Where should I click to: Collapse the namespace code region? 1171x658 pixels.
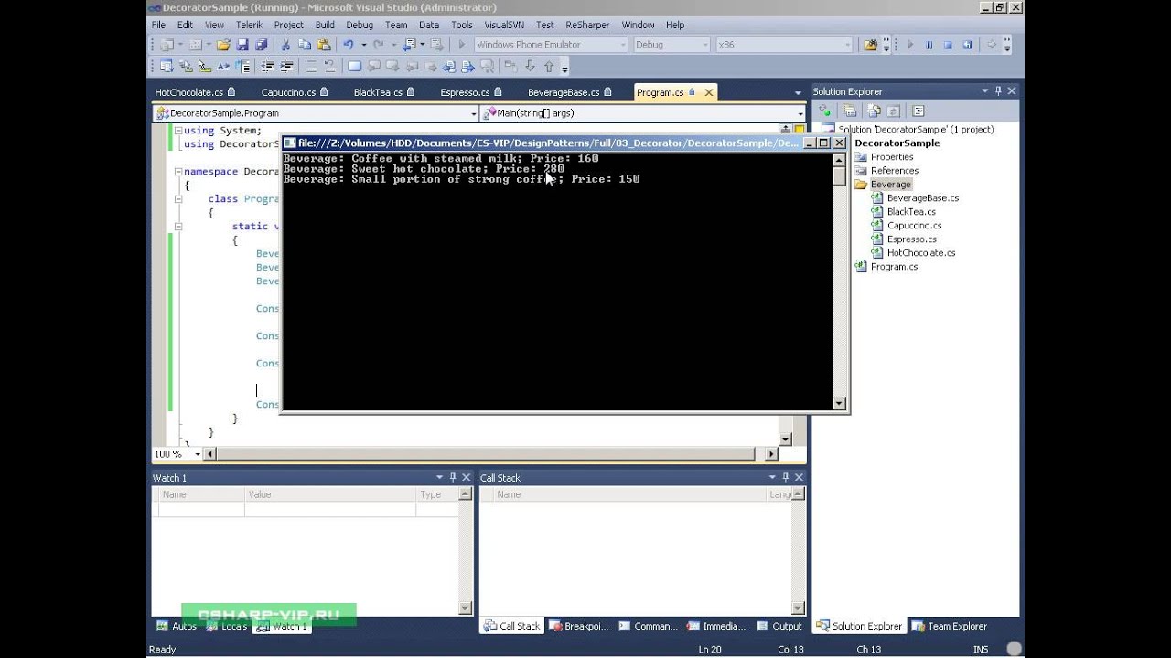(177, 171)
